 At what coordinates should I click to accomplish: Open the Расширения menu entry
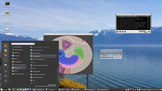click(x=43, y=56)
